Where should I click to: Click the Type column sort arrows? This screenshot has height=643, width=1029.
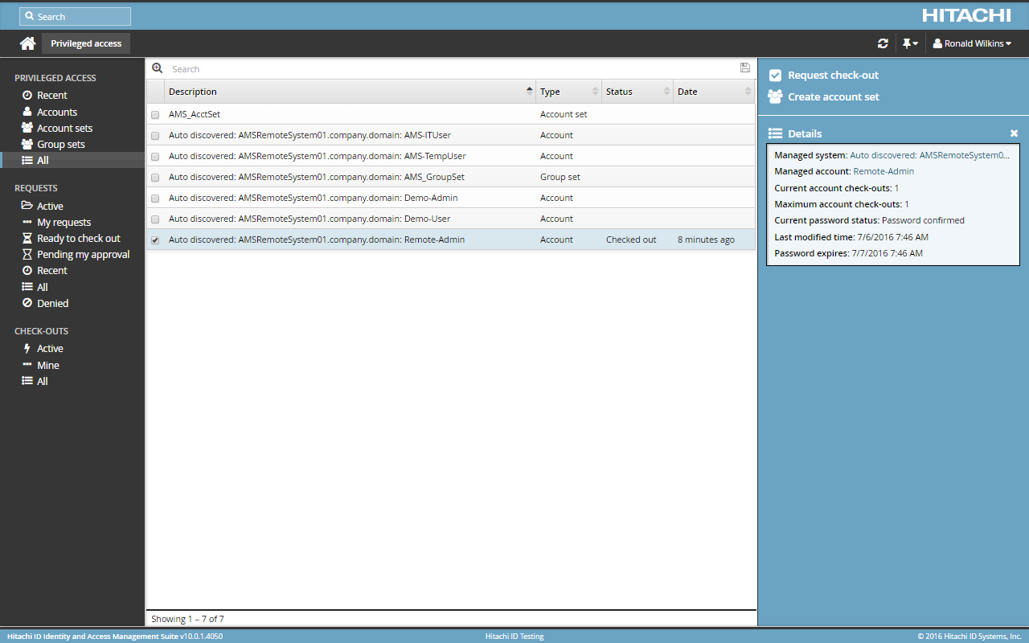tap(596, 91)
